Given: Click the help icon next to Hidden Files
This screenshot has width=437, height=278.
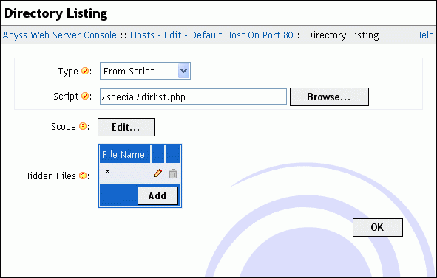Looking at the screenshot, I should click(83, 176).
